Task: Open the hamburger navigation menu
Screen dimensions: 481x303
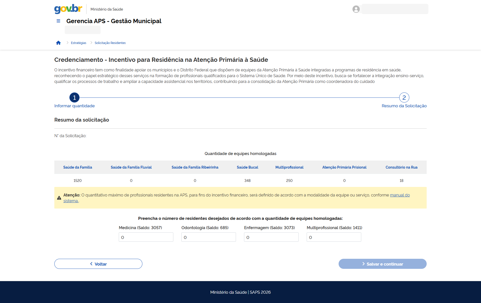Action: point(58,21)
